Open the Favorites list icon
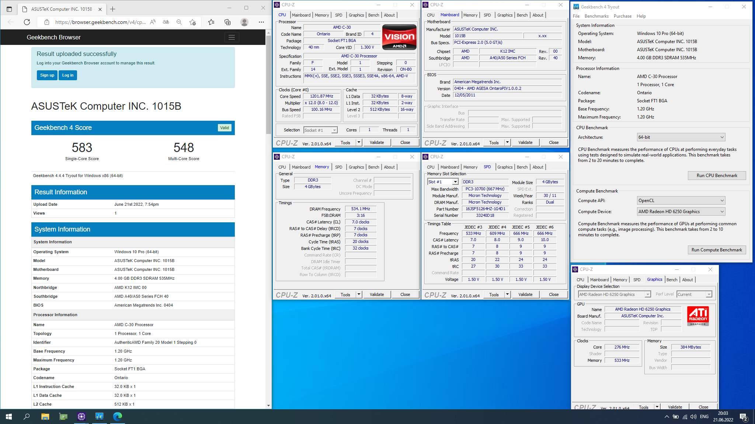Screen dimensions: 755x424 [211, 22]
